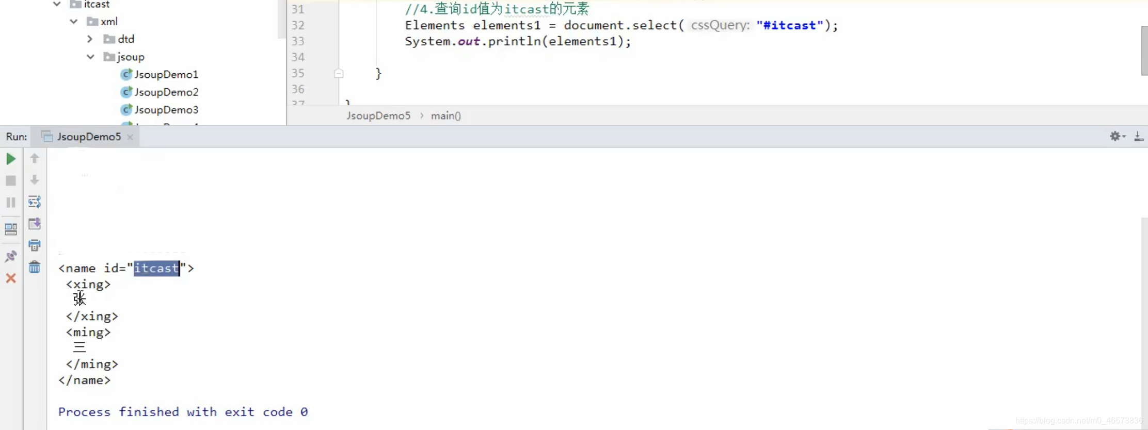Click the <xing> opening tag in output

(88, 284)
